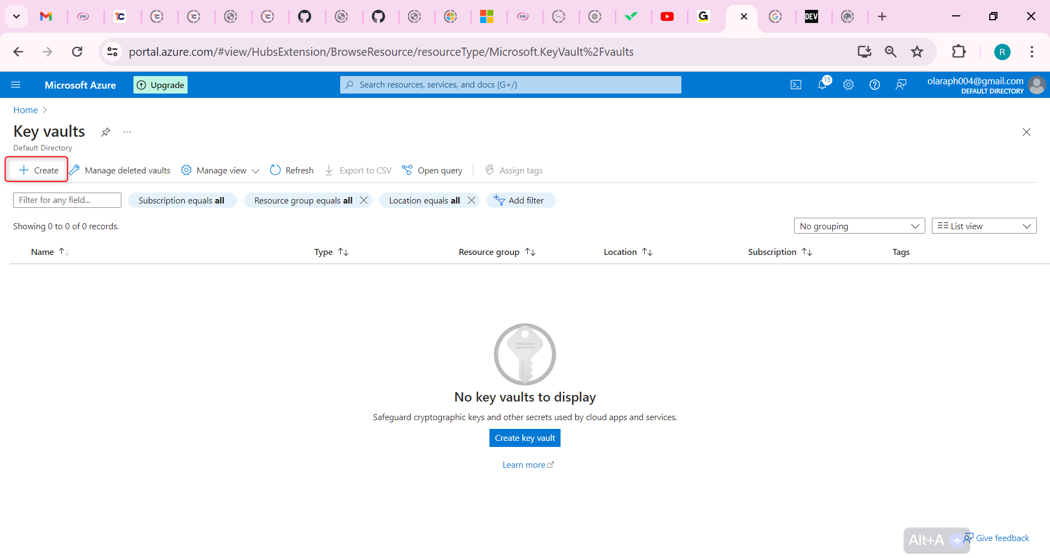This screenshot has width=1050, height=558.
Task: Close the current Azure browser tab
Action: (x=744, y=16)
